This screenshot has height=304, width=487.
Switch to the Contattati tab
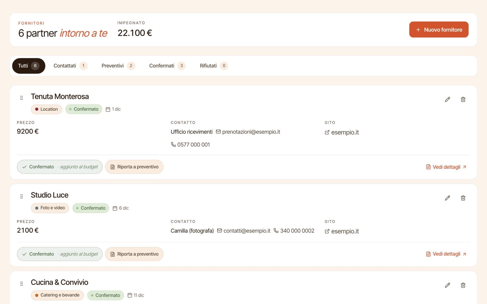[70, 66]
